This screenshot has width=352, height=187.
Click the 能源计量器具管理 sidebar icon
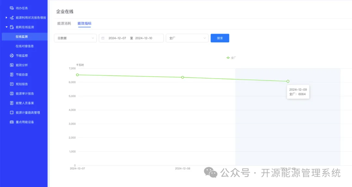12,112
